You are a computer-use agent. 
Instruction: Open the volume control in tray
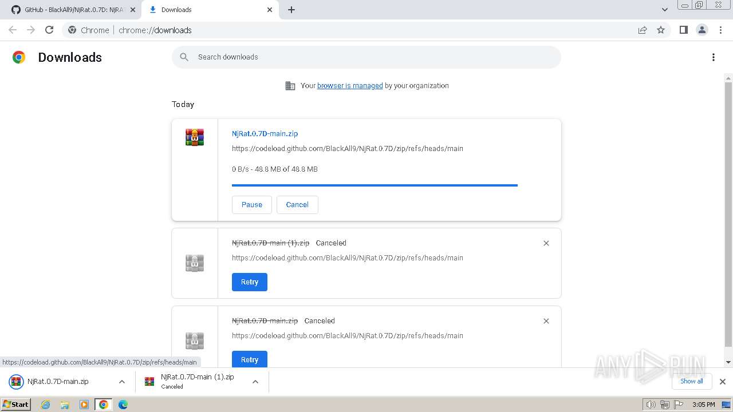[651, 405]
